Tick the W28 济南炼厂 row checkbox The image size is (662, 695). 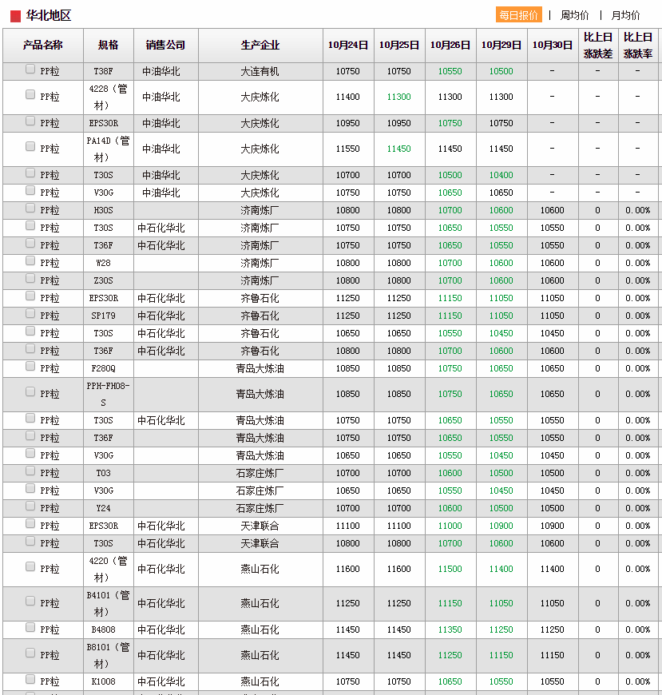tap(30, 260)
